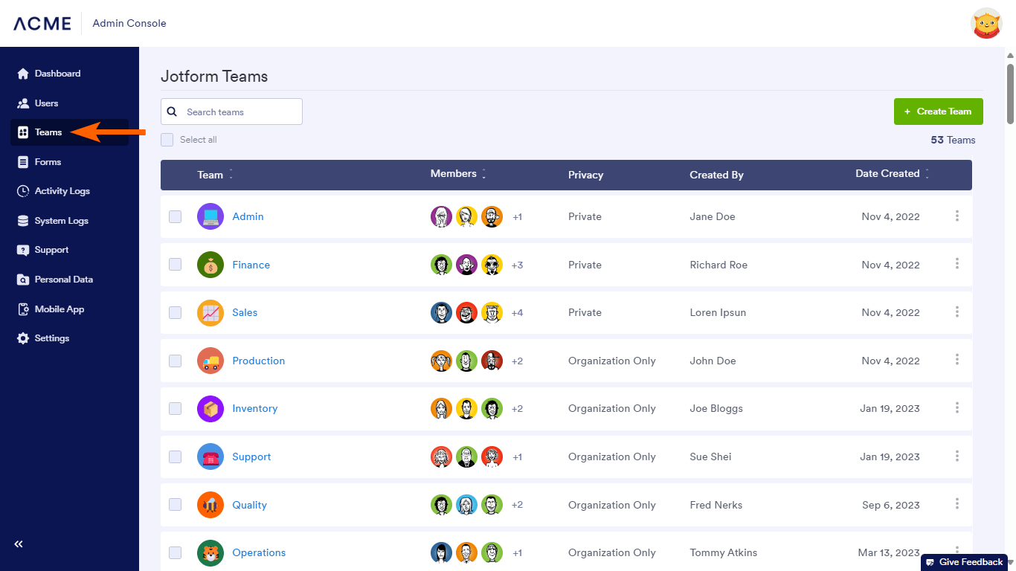The width and height of the screenshot is (1016, 571).
Task: Click the page vertical scrollbar
Action: [x=1010, y=93]
